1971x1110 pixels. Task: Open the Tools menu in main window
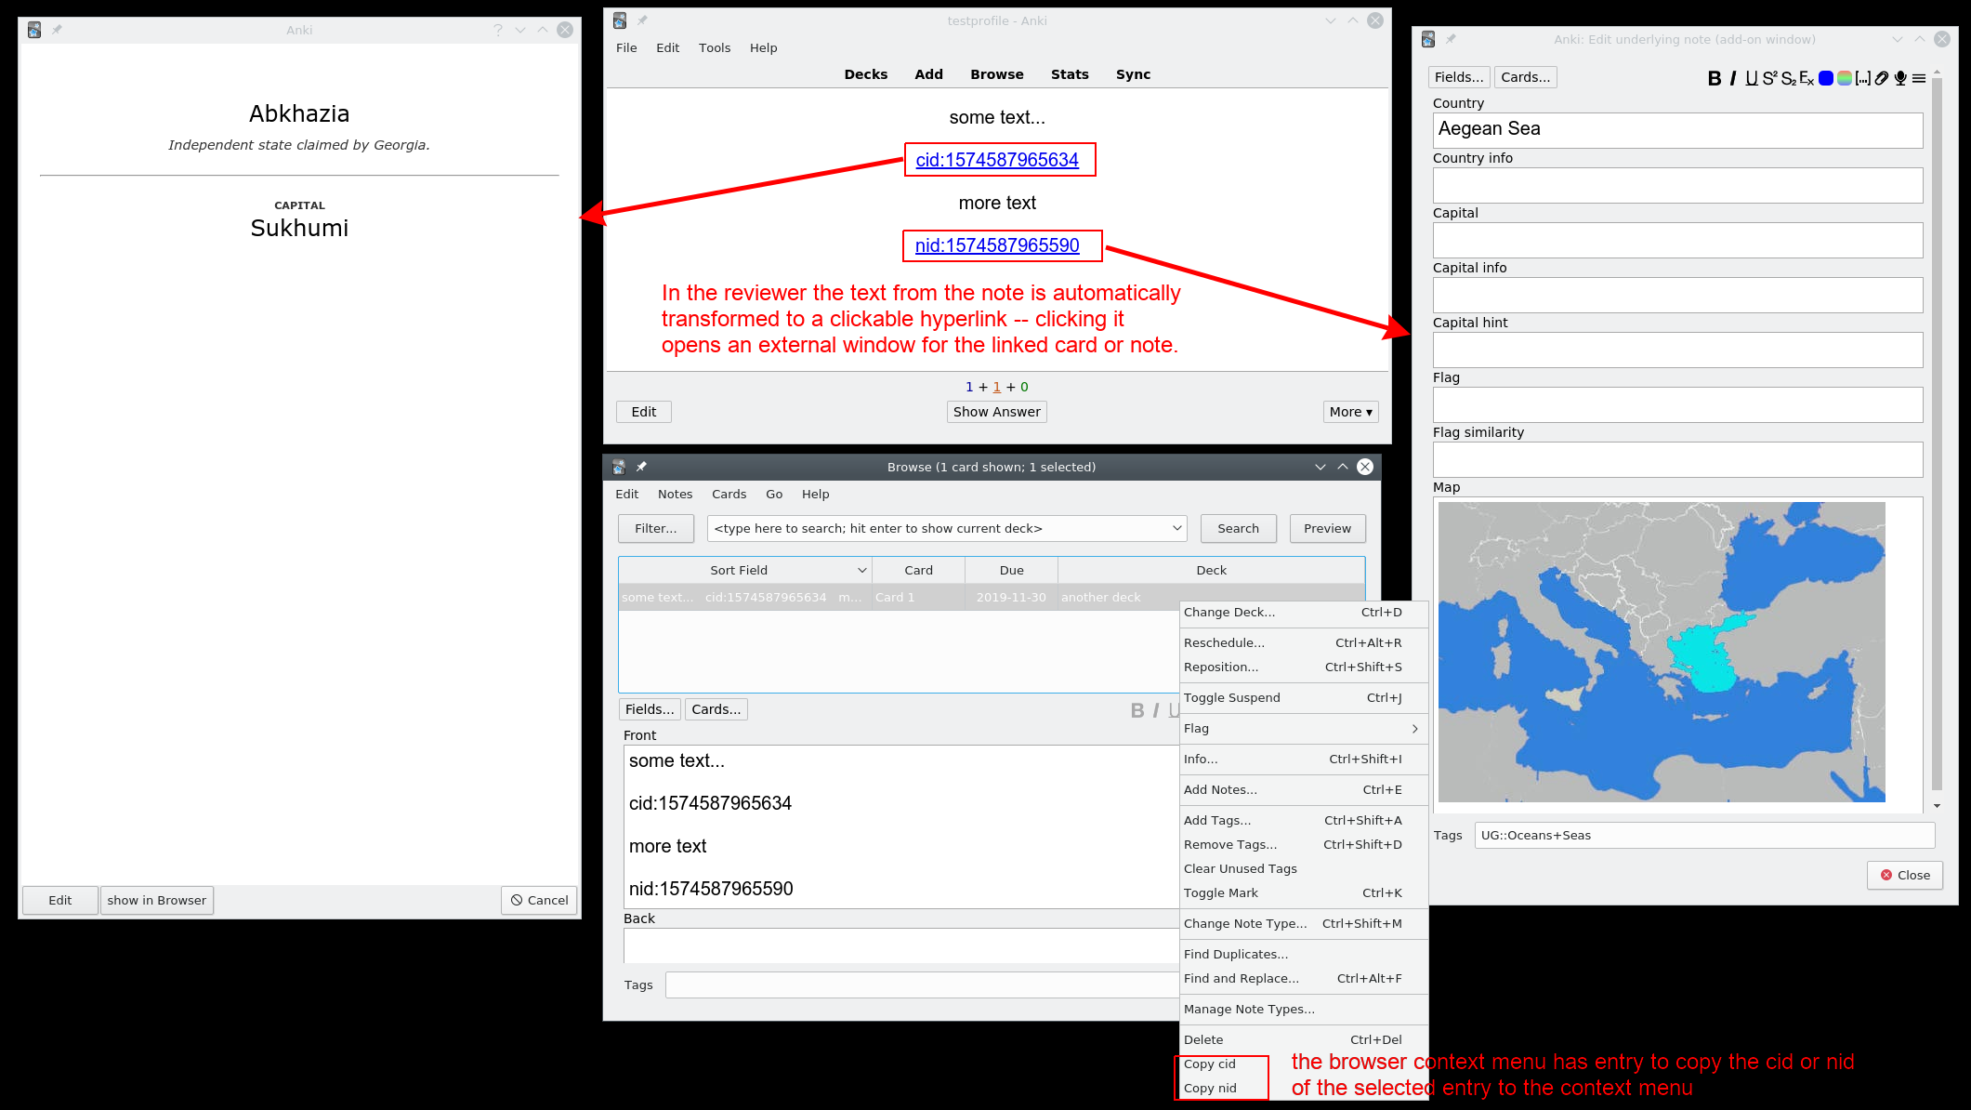(x=714, y=48)
